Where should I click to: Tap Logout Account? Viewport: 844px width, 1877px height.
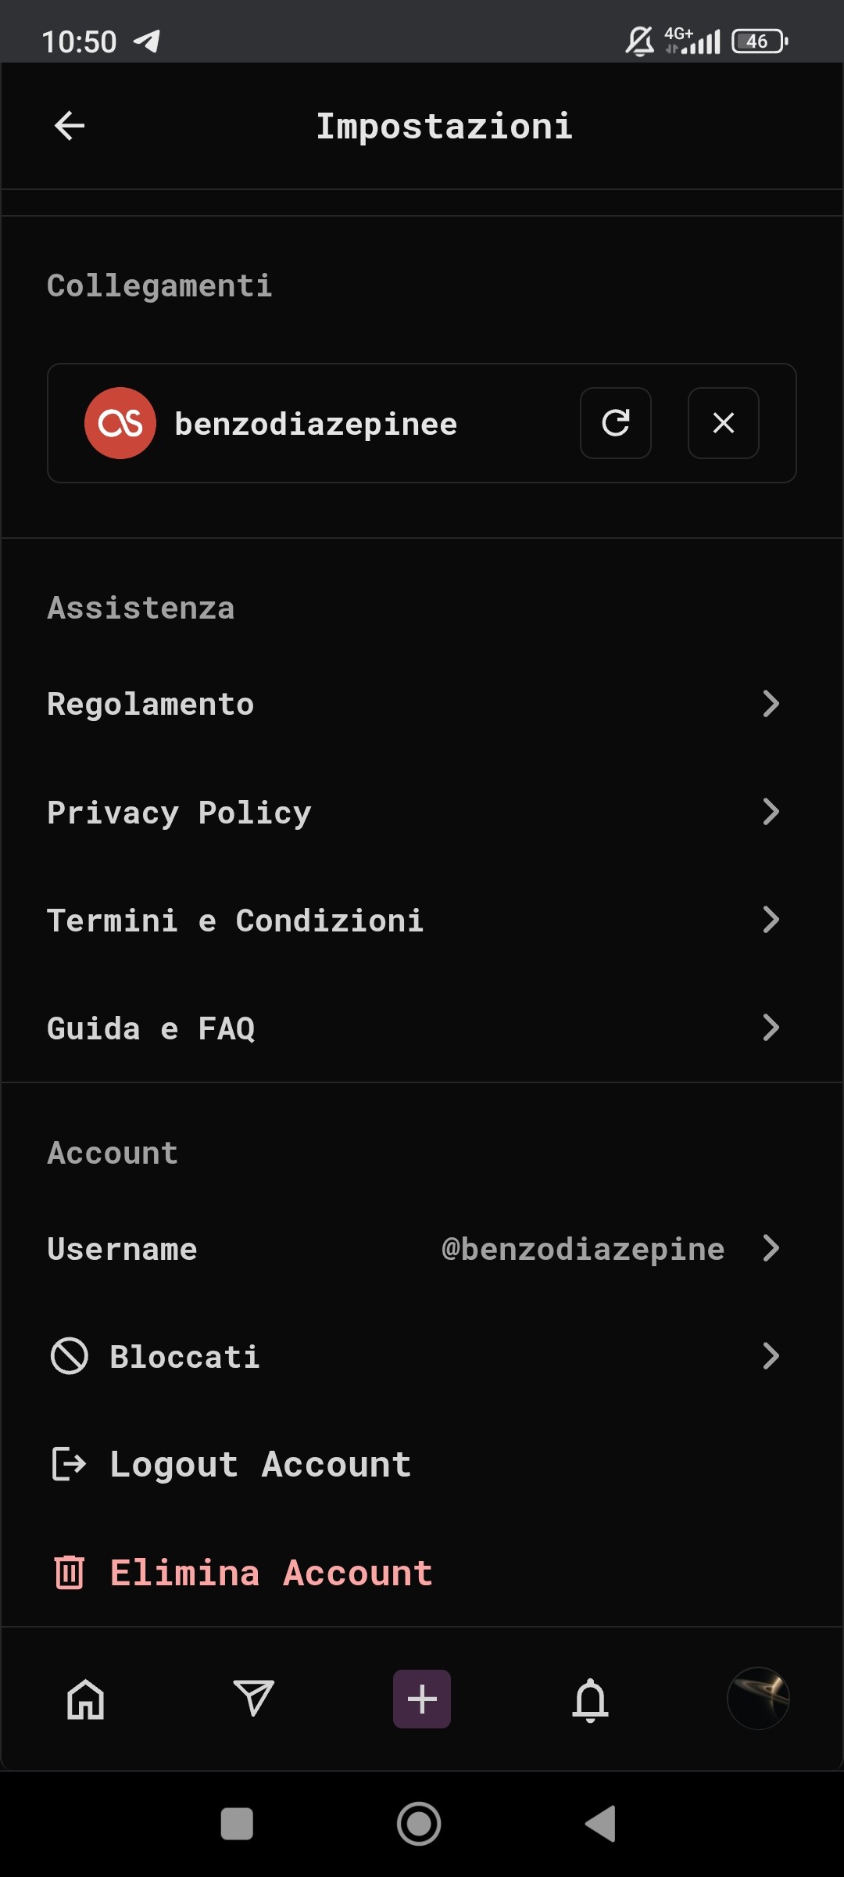tap(260, 1464)
